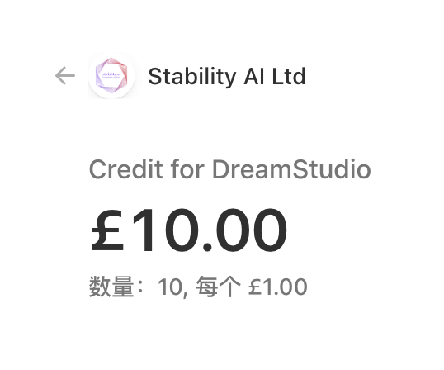Select the AI text in merchant name
Image resolution: width=444 pixels, height=370 pixels.
pos(254,76)
